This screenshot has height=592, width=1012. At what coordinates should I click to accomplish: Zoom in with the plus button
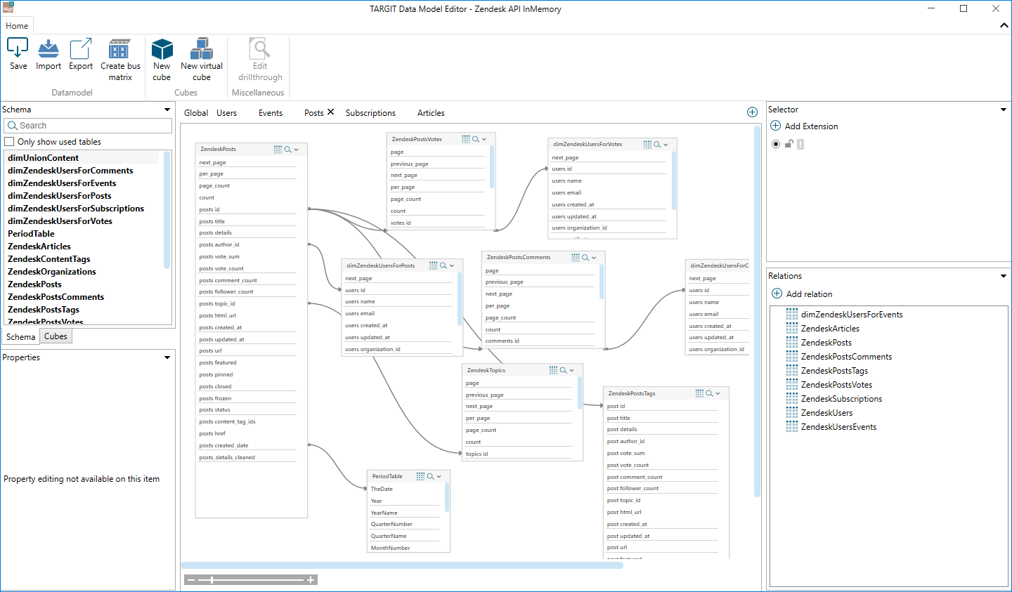(x=311, y=580)
